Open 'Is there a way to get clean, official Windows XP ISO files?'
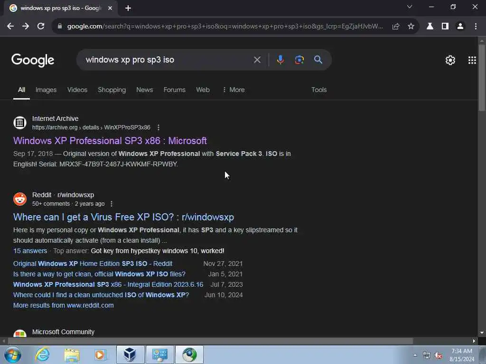The image size is (486, 364). click(x=99, y=274)
